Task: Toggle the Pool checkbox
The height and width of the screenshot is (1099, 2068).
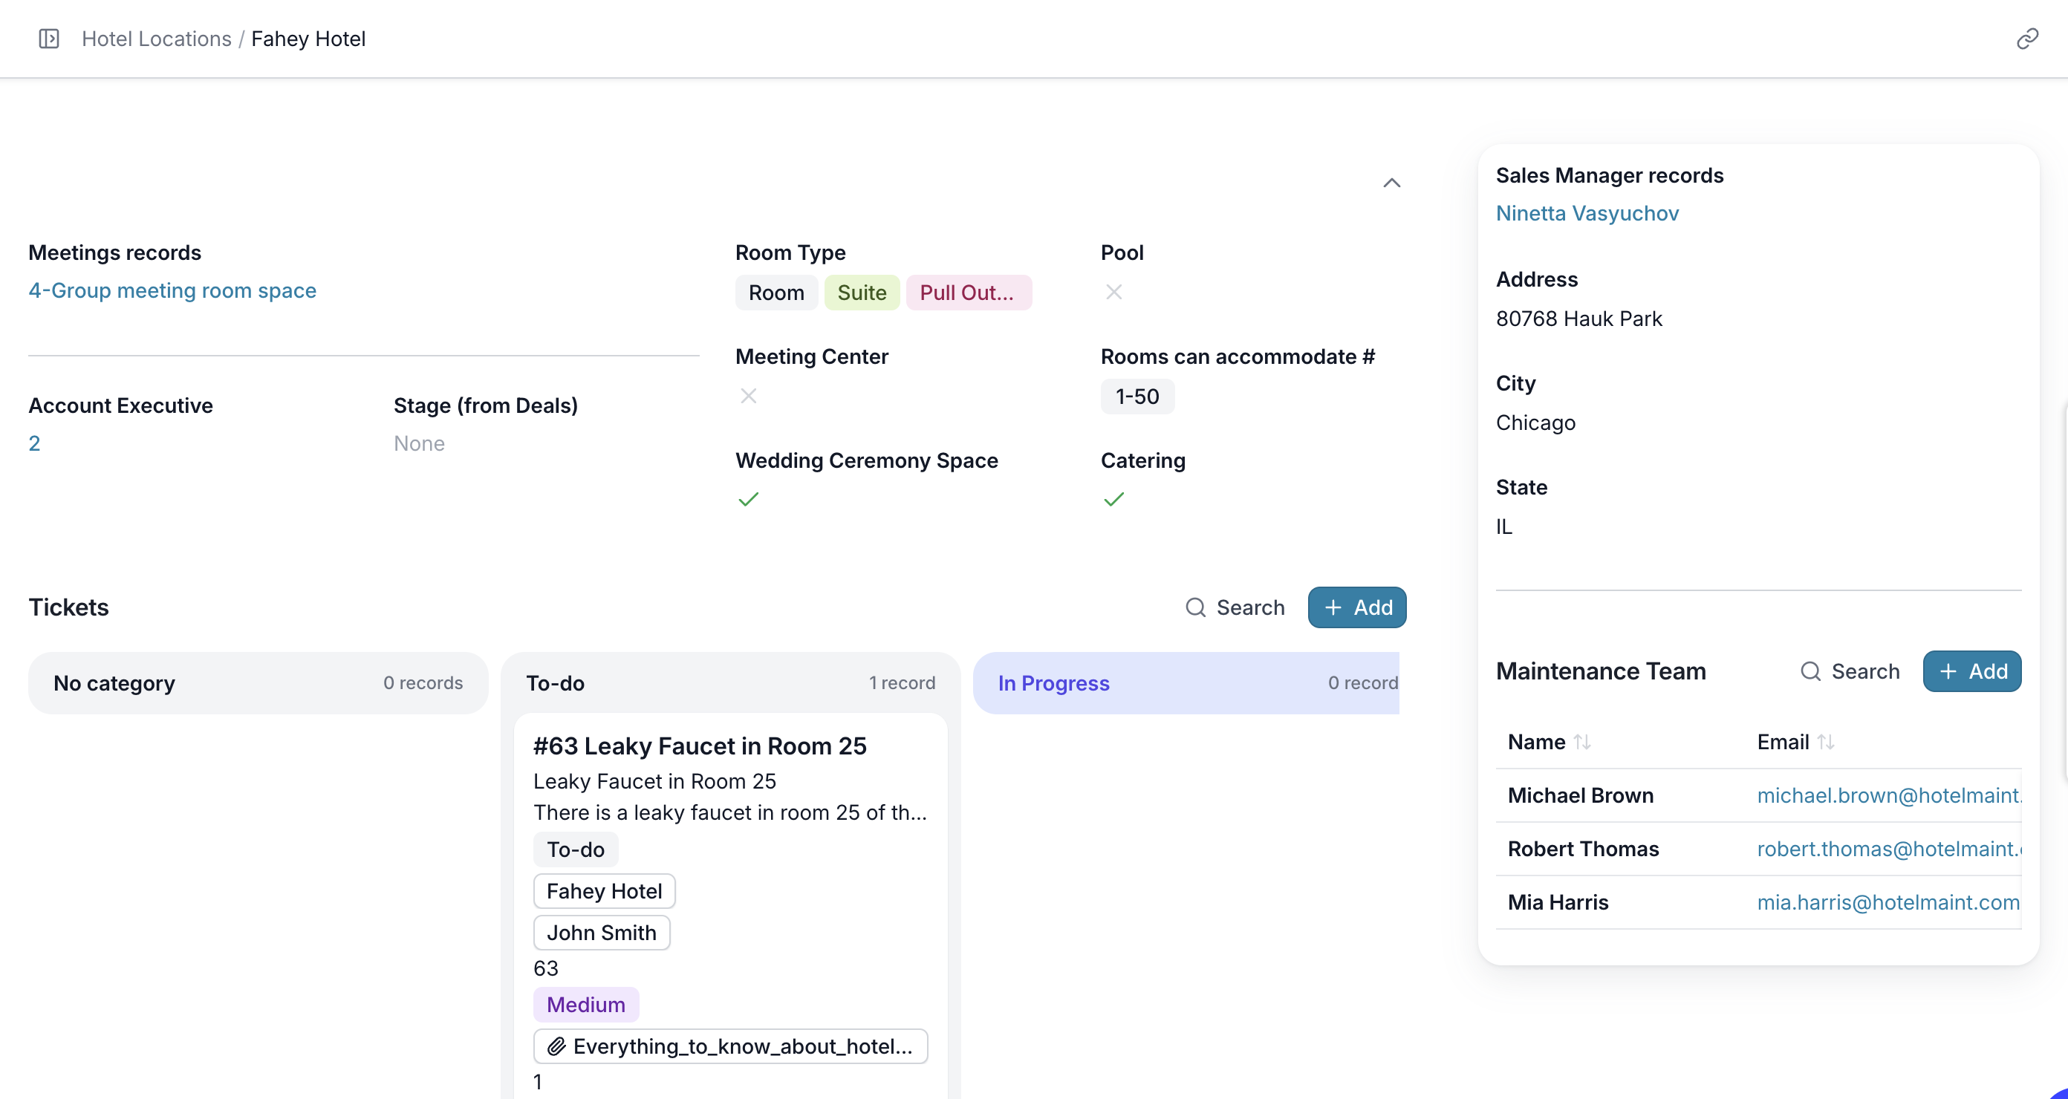Action: [1113, 293]
